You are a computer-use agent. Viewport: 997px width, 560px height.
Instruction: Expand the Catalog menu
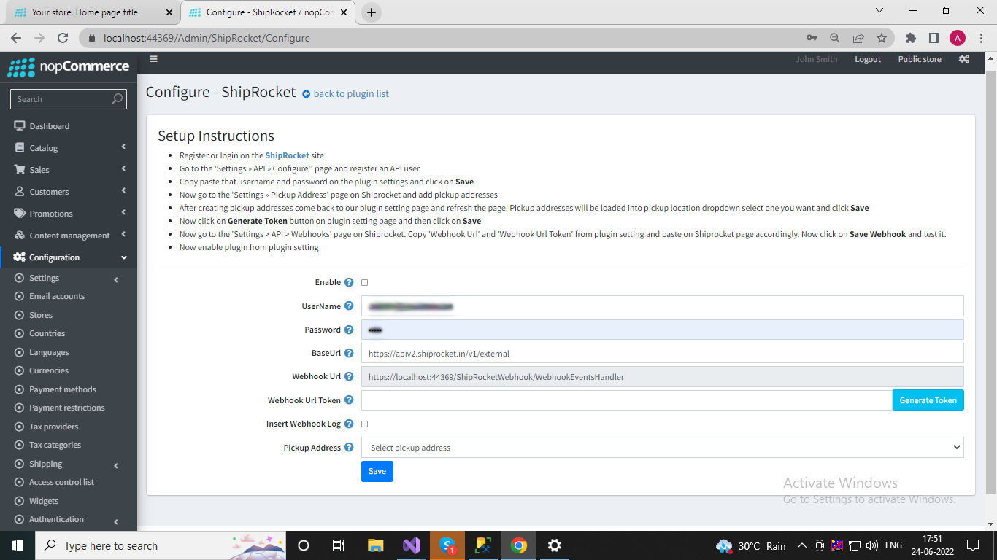tap(69, 148)
